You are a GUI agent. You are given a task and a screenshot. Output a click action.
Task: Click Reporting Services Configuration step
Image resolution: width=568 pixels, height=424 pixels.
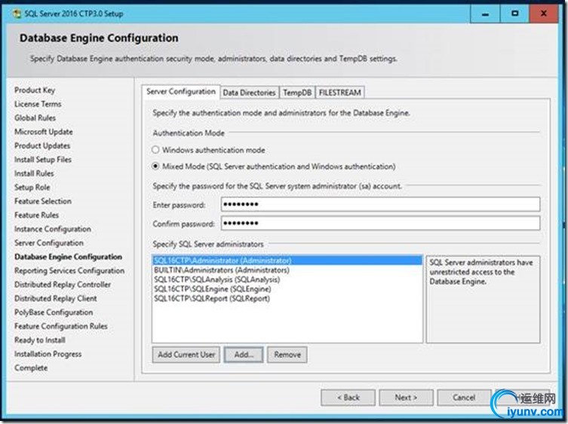tap(69, 270)
